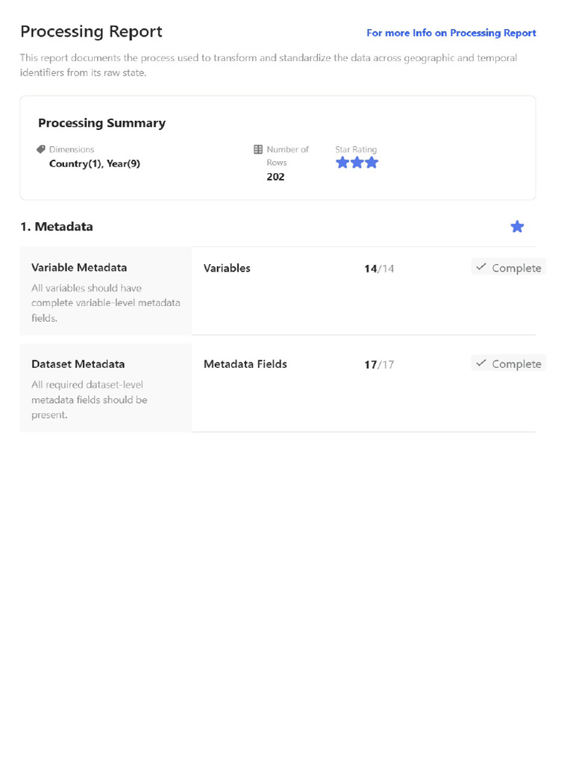This screenshot has width=573, height=764.
Task: Click the Processing Report page title
Action: [91, 31]
